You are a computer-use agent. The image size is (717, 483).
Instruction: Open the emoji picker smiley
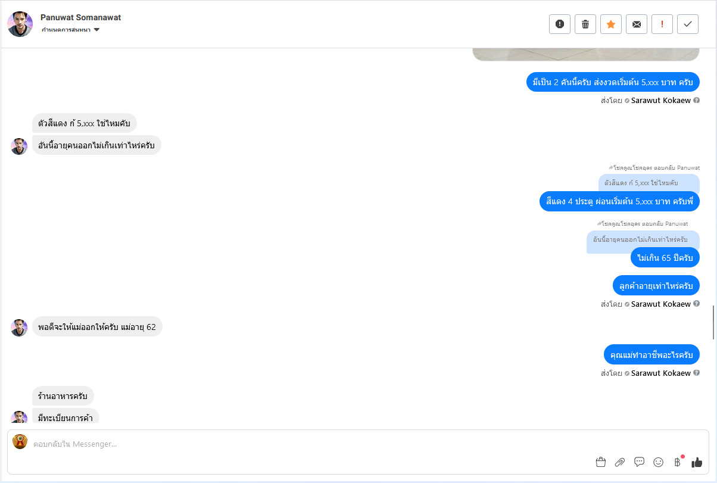pyautogui.click(x=659, y=462)
